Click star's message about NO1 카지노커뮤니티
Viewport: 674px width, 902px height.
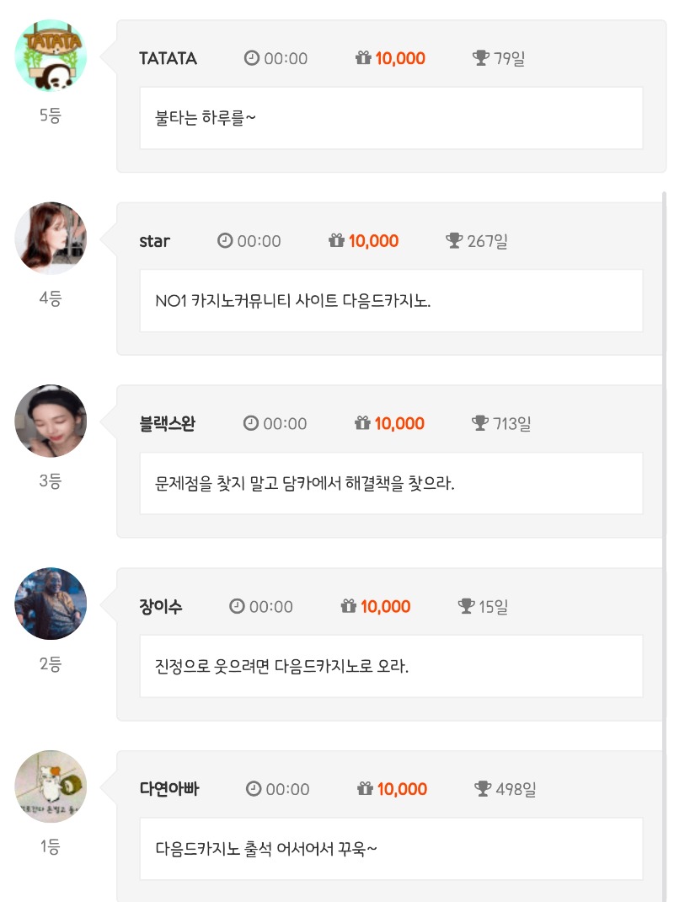[293, 301]
